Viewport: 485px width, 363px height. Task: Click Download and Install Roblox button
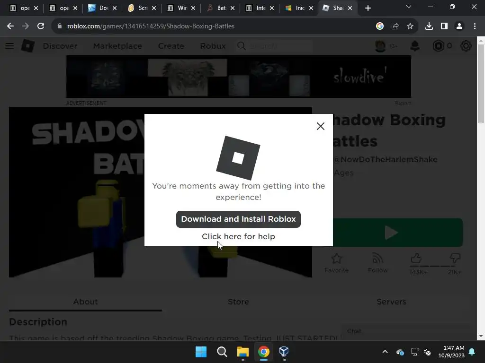(x=238, y=219)
